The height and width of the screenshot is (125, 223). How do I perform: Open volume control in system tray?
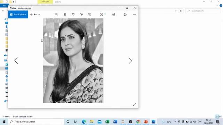point(195,122)
